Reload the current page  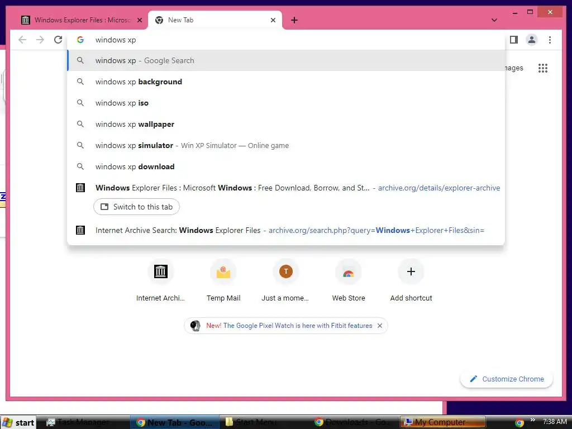click(58, 40)
